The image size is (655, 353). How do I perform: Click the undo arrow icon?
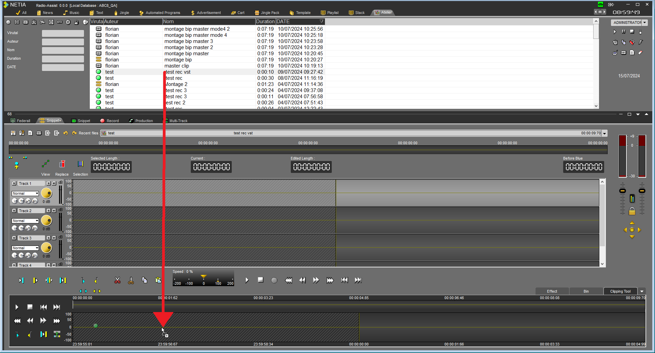pyautogui.click(x=66, y=133)
